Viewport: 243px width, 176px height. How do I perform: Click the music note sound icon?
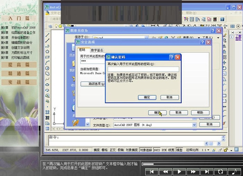click(235, 171)
